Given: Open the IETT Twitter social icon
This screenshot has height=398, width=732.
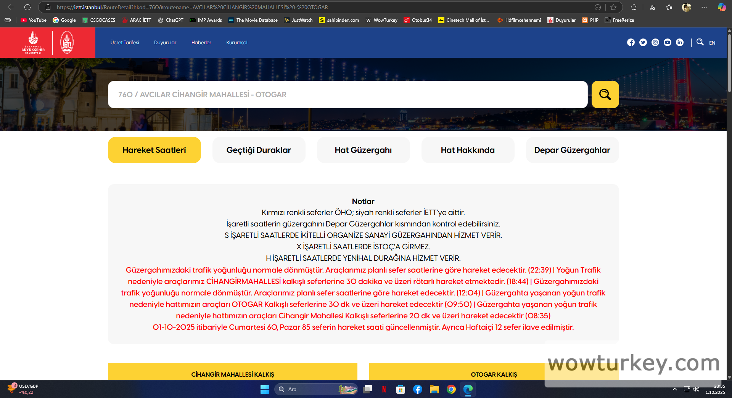Looking at the screenshot, I should [x=643, y=43].
